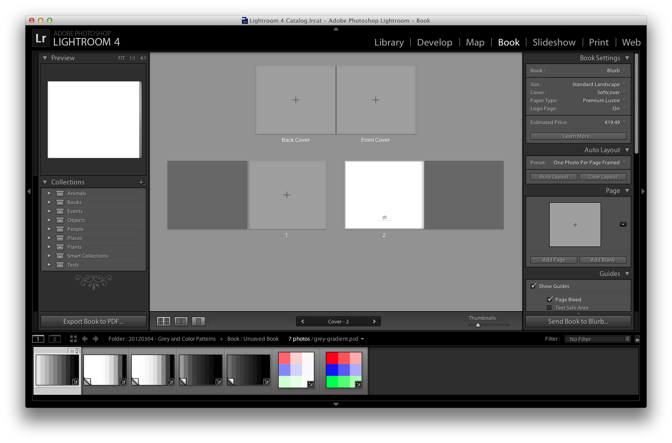Viewport: 672px width, 443px height.
Task: Select Spread View icon in toolbar
Action: [x=181, y=321]
